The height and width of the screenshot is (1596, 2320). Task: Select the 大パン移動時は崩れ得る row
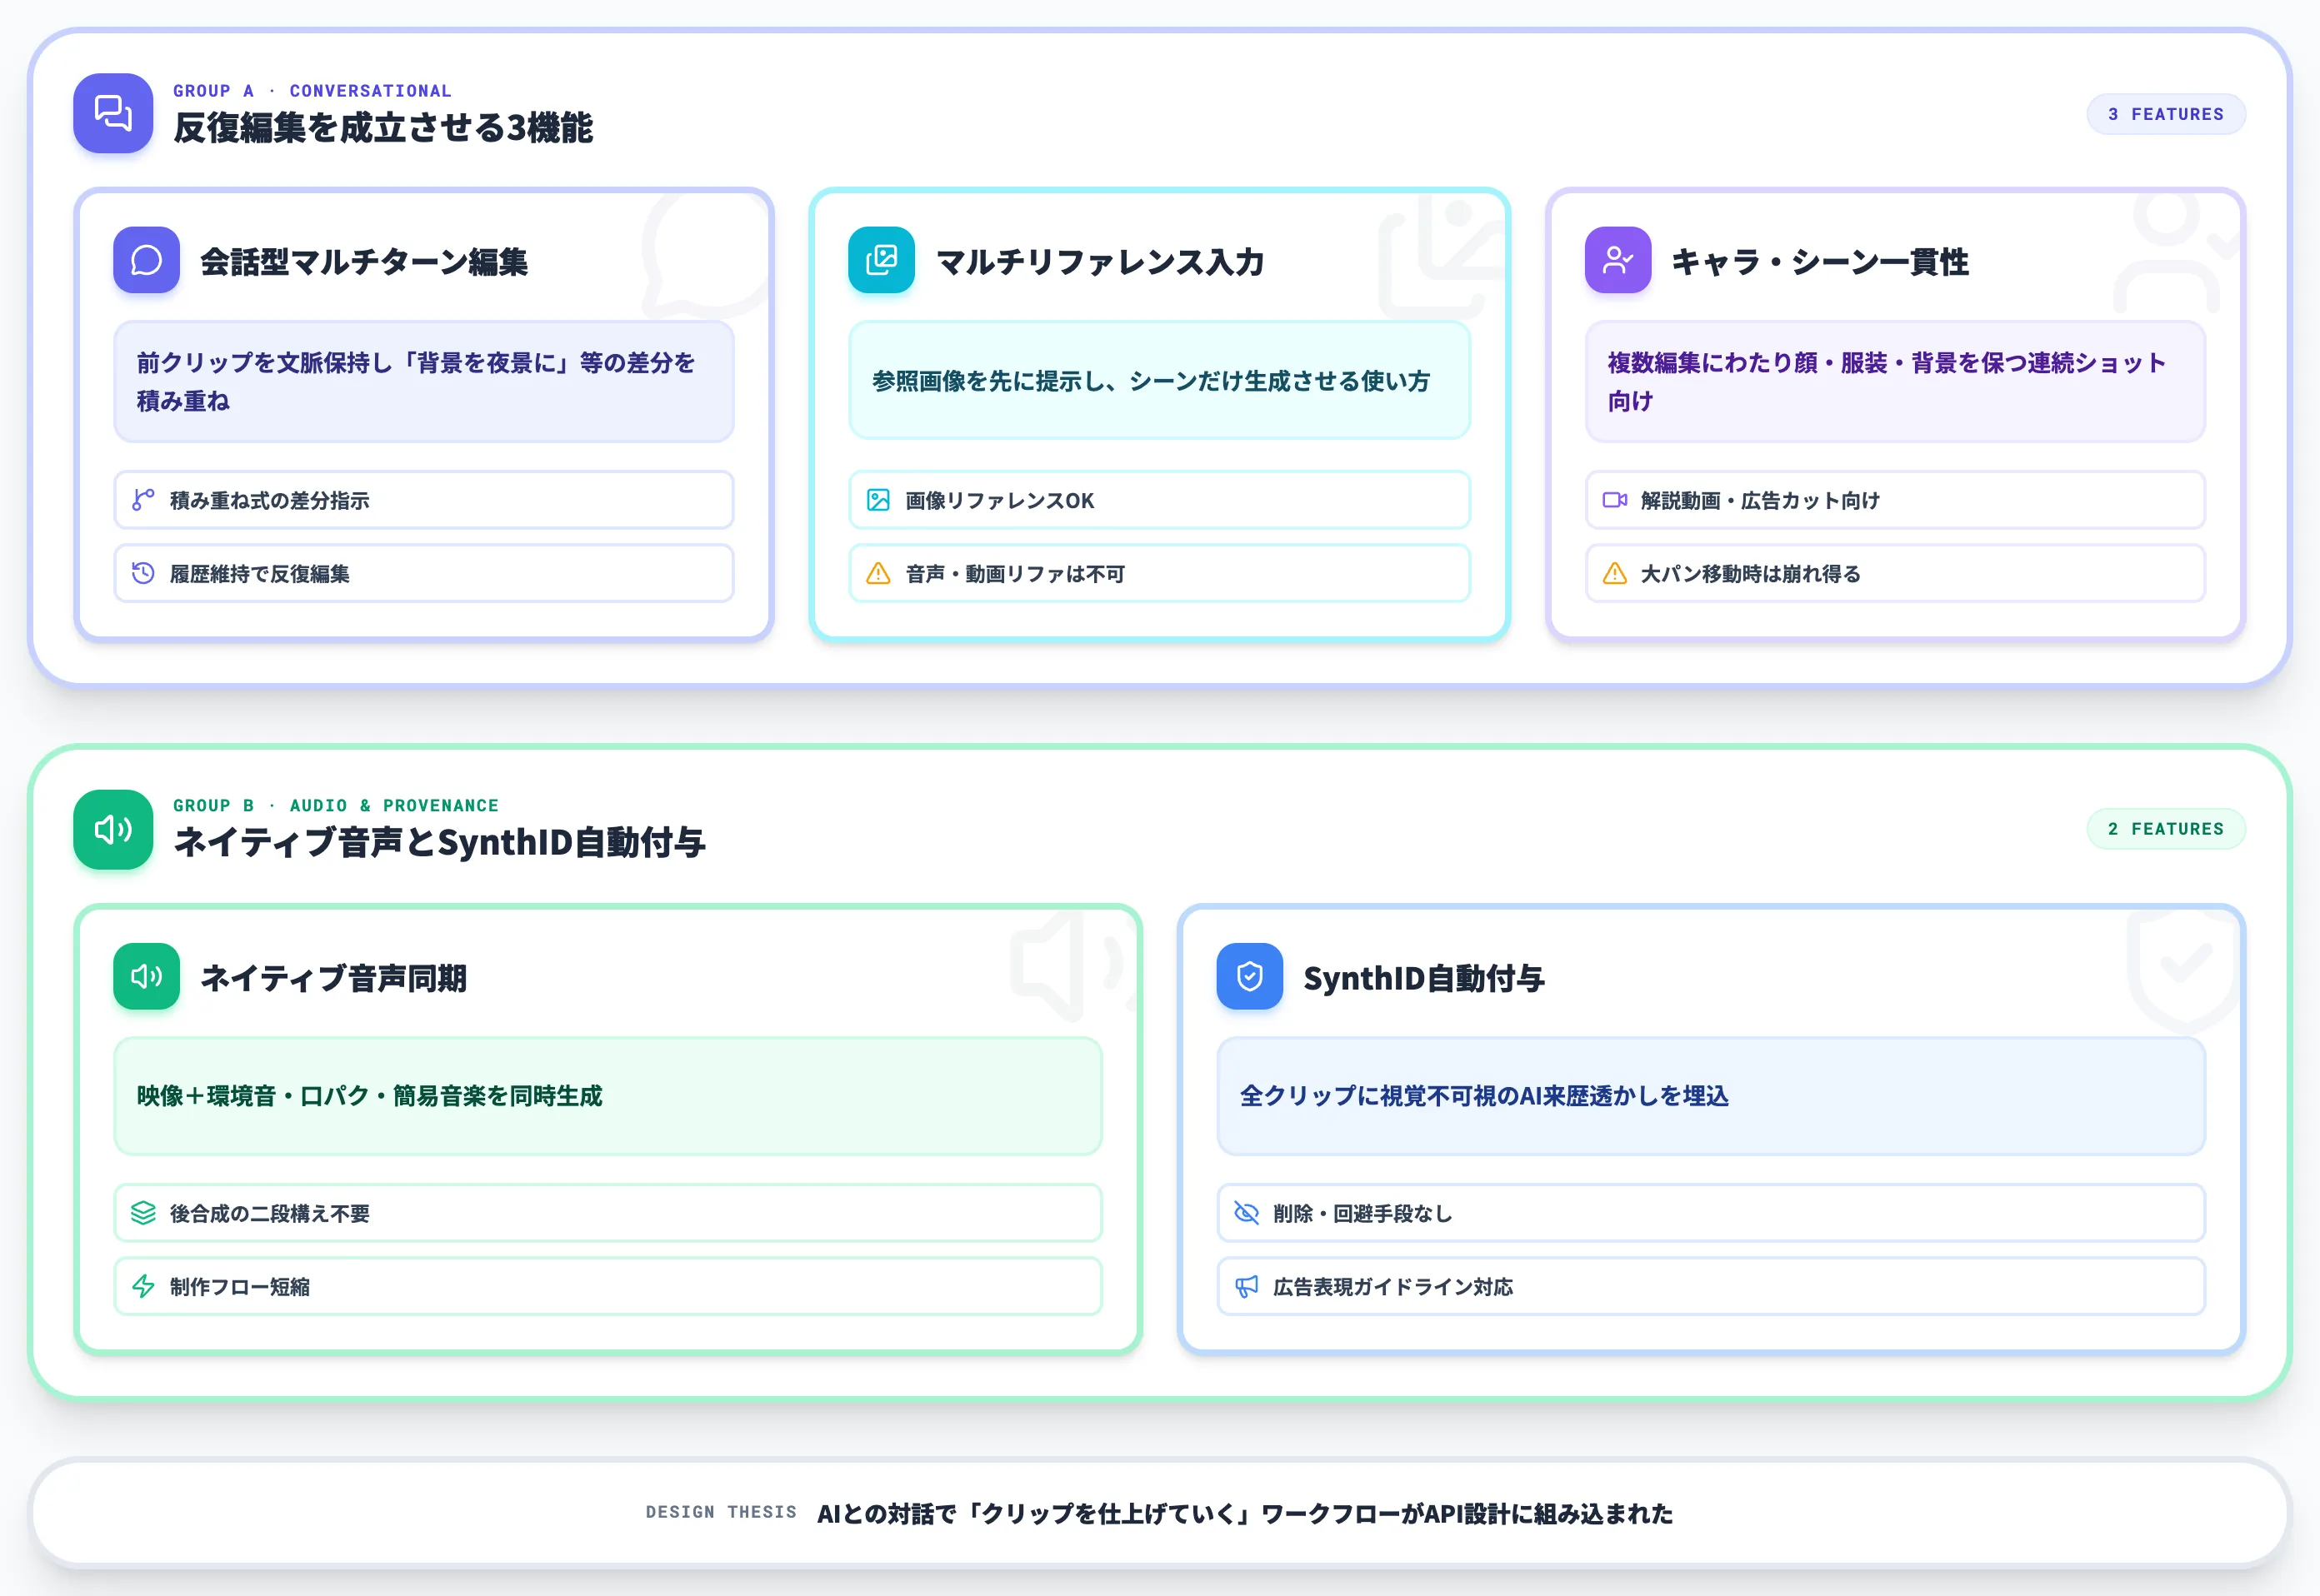[1896, 573]
